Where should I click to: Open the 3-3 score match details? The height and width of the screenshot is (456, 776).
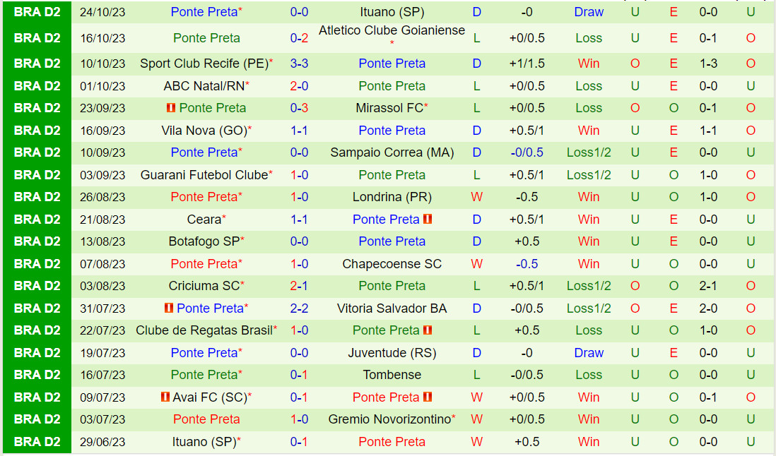click(299, 64)
